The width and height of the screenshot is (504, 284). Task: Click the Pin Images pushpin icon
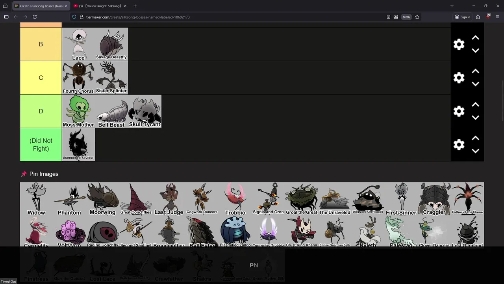(24, 174)
